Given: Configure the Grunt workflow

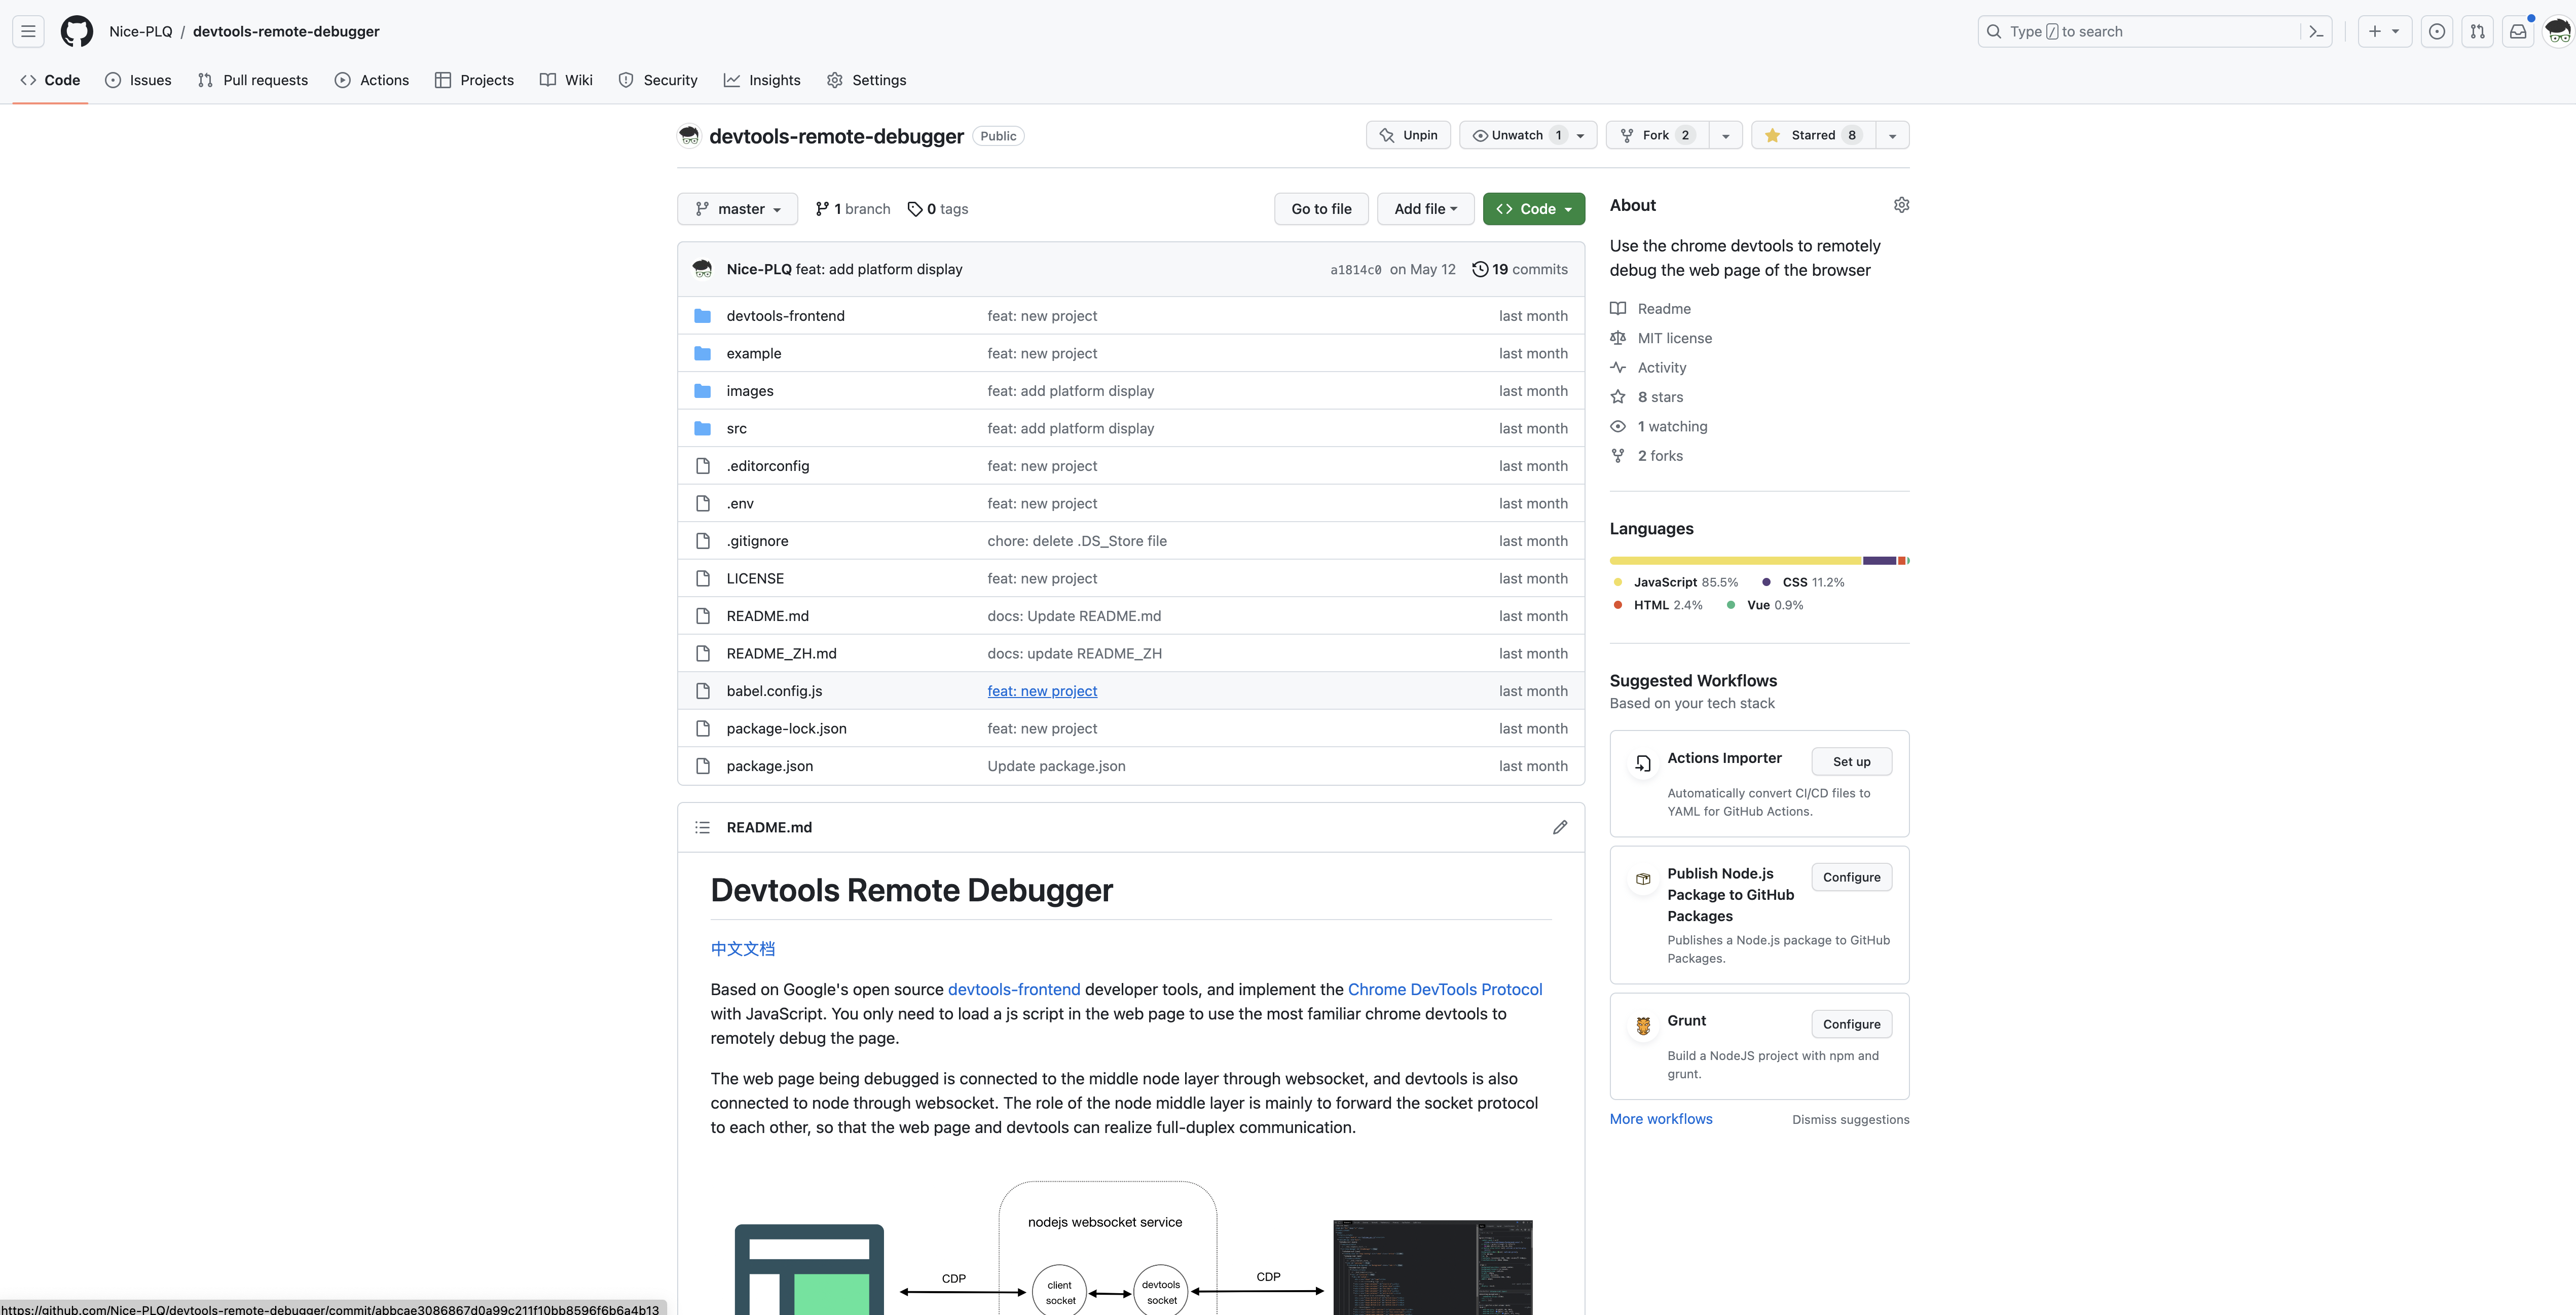Looking at the screenshot, I should click(1851, 1024).
